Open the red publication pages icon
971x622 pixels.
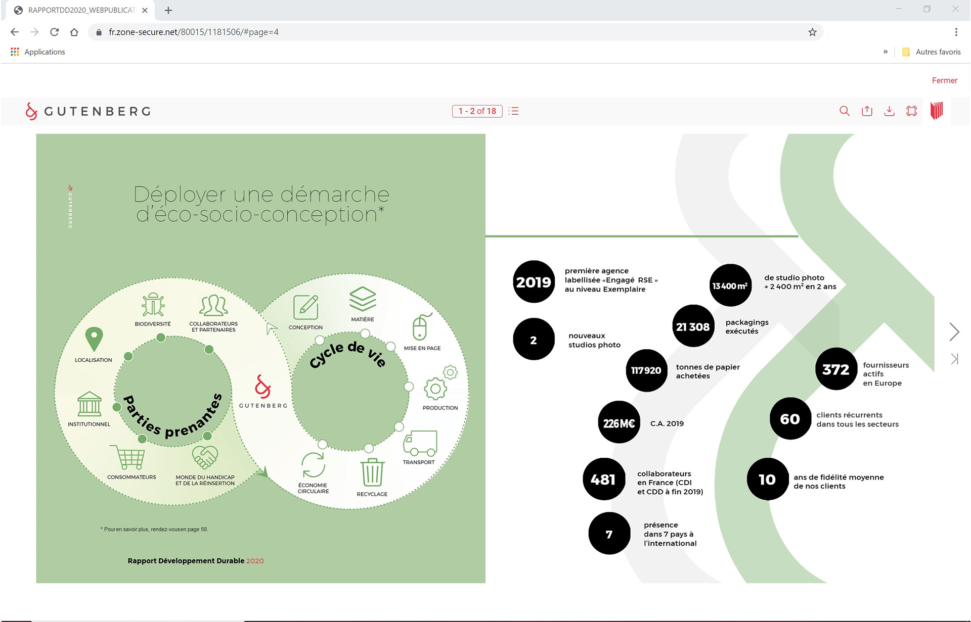[937, 111]
